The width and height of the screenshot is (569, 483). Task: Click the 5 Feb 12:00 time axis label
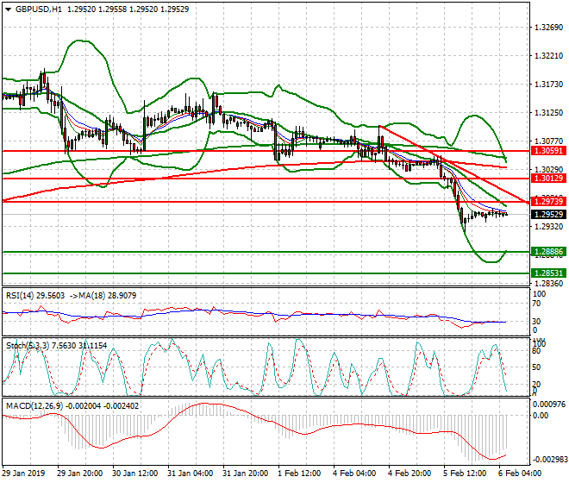point(465,474)
